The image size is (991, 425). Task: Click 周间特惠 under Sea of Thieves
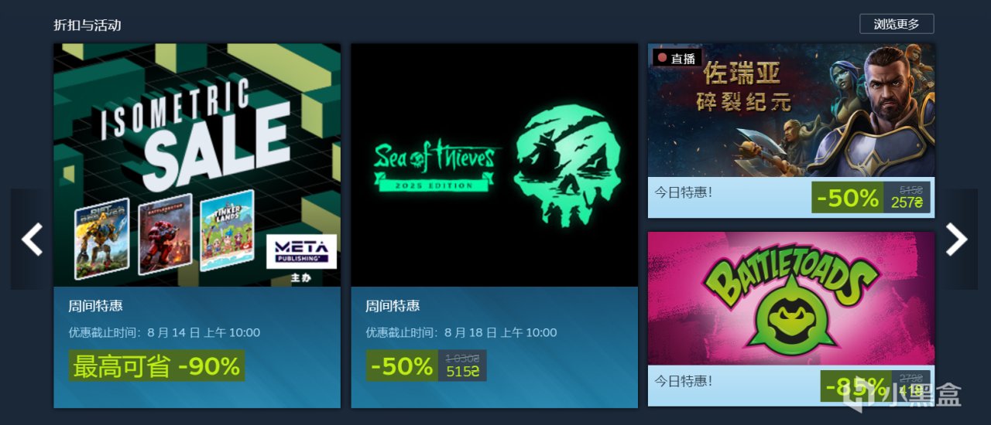(x=393, y=306)
